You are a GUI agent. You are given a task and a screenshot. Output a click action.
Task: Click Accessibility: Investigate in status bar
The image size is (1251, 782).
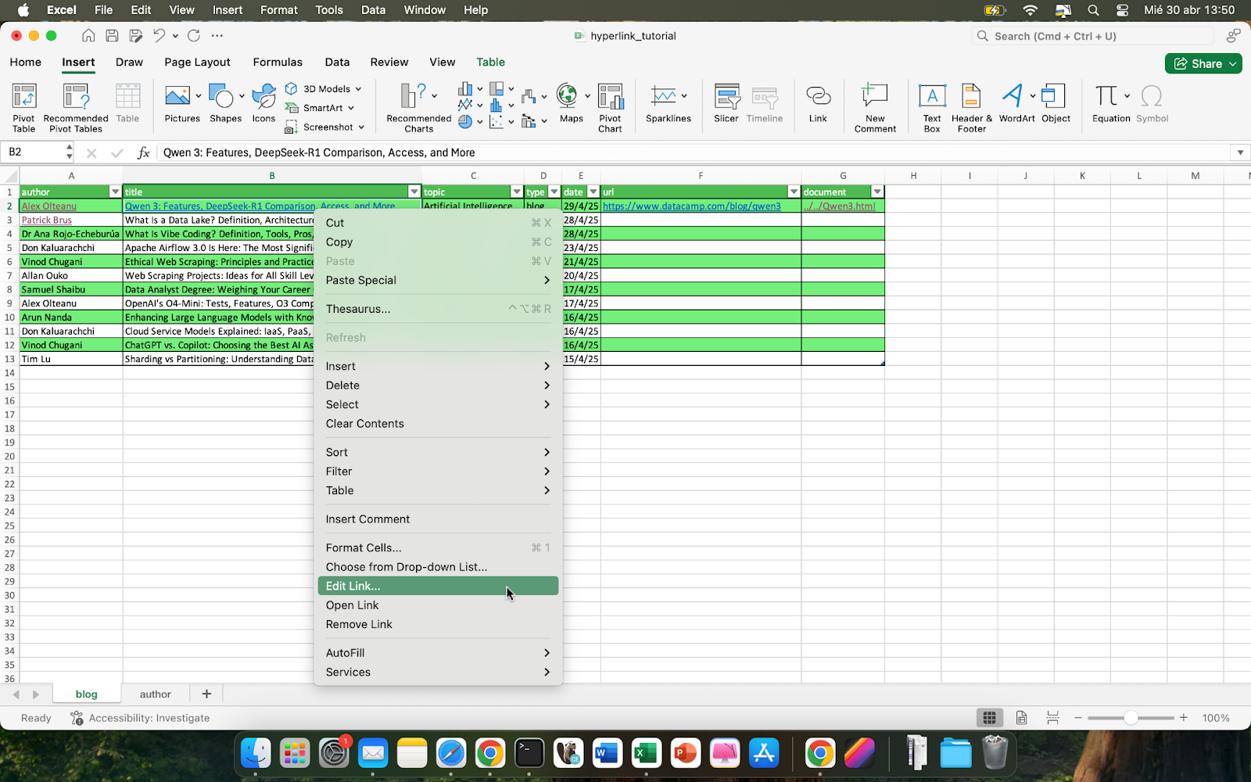[140, 718]
